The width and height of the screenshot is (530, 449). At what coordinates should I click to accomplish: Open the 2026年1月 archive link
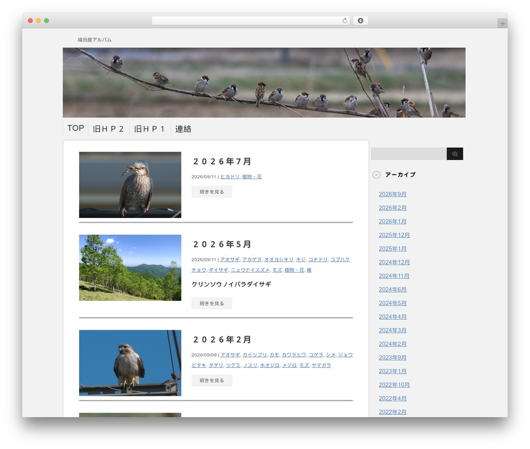coord(393,222)
